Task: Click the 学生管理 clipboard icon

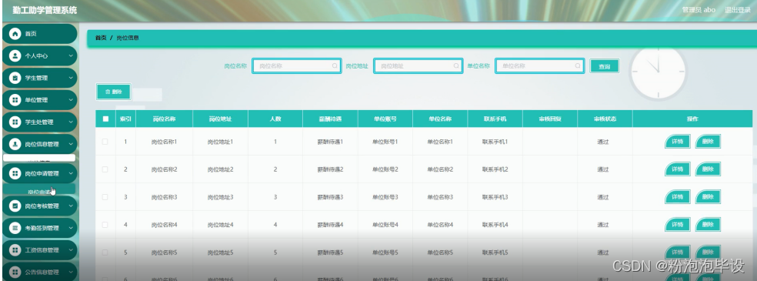Action: tap(15, 78)
